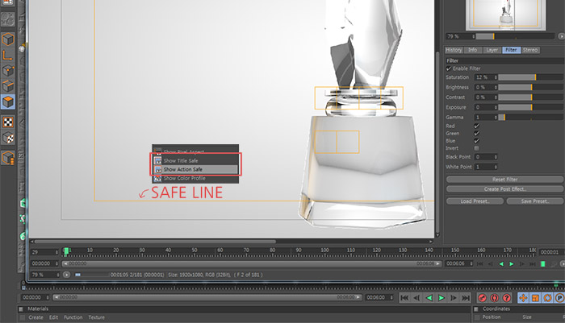Click Create Post Effect button
Screen dimensions: 565x323
pyautogui.click(x=504, y=188)
